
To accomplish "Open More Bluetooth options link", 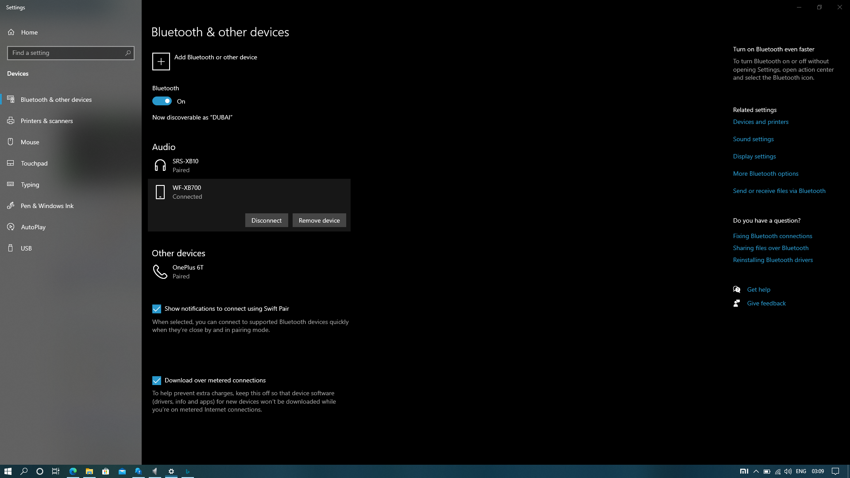I will tap(765, 173).
